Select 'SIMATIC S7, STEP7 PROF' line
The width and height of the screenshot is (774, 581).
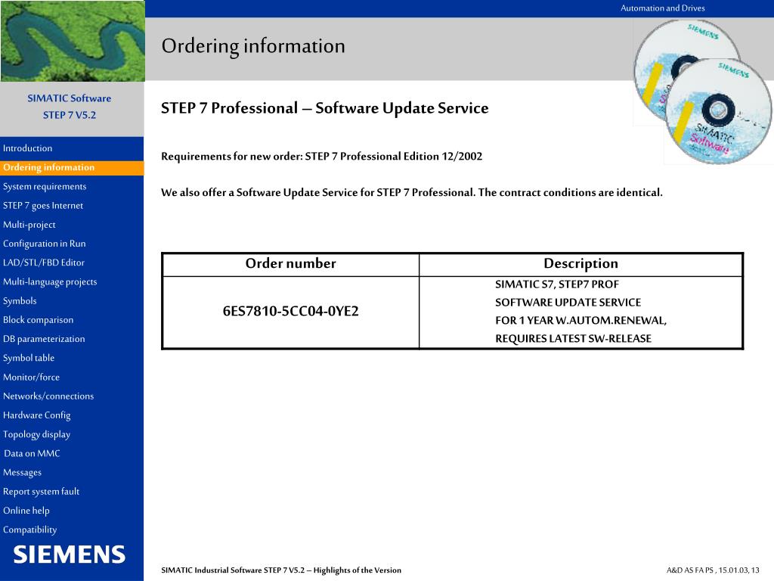click(x=557, y=284)
